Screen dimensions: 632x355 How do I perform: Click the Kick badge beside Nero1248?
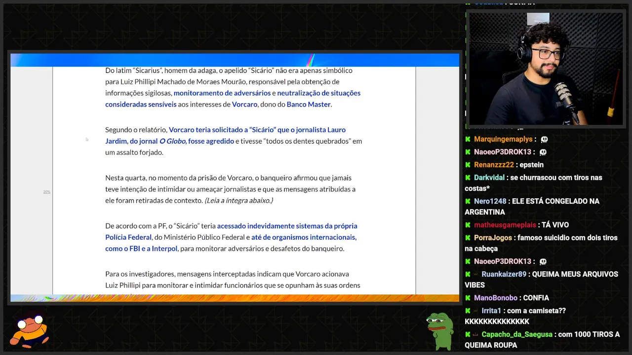[468, 201]
